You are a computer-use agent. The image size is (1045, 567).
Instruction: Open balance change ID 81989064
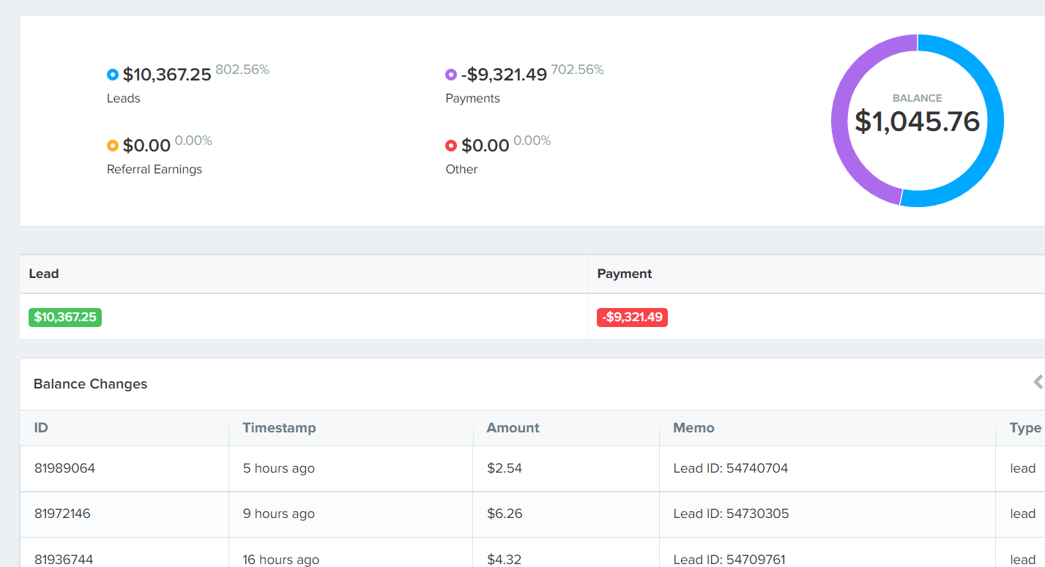click(x=64, y=468)
